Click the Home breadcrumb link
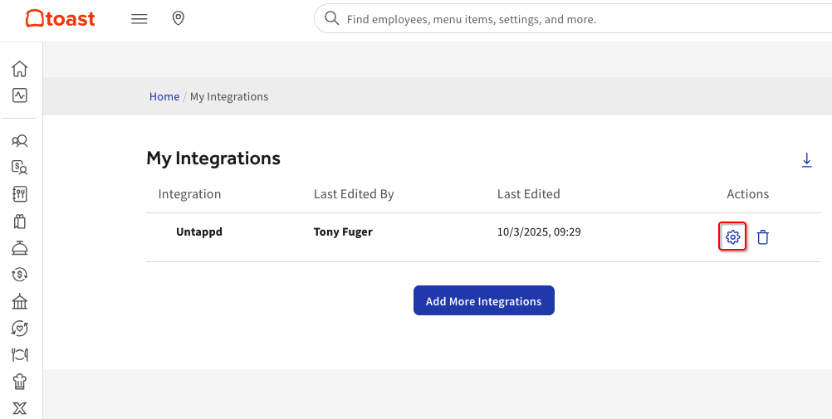Screen dimensions: 832x419 click(x=164, y=96)
